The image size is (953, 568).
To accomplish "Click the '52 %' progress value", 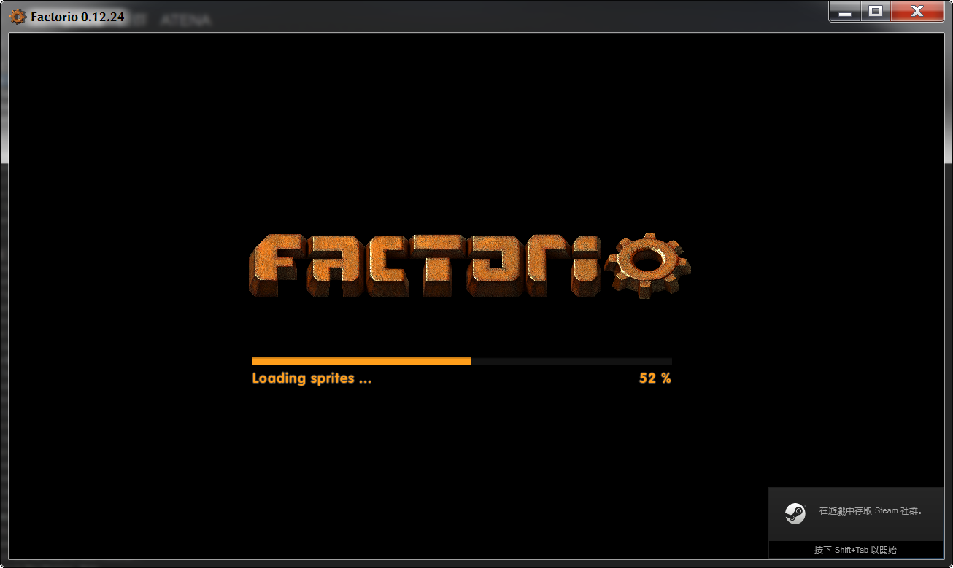I will click(655, 378).
